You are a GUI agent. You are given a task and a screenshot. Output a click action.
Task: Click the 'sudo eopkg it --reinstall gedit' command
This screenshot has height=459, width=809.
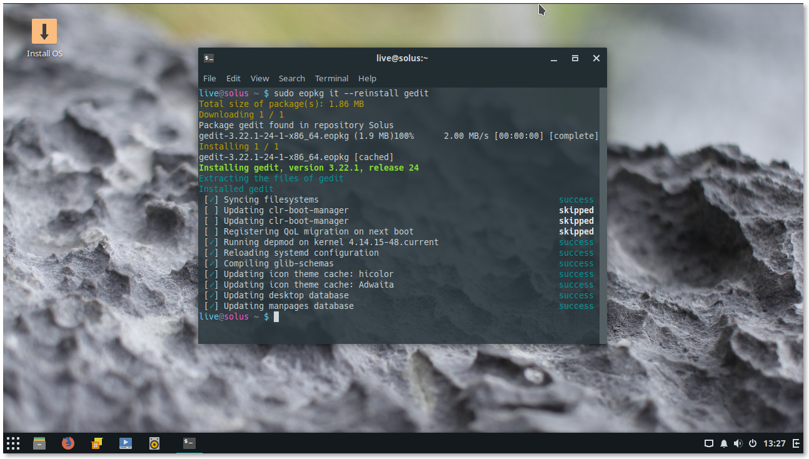point(351,93)
